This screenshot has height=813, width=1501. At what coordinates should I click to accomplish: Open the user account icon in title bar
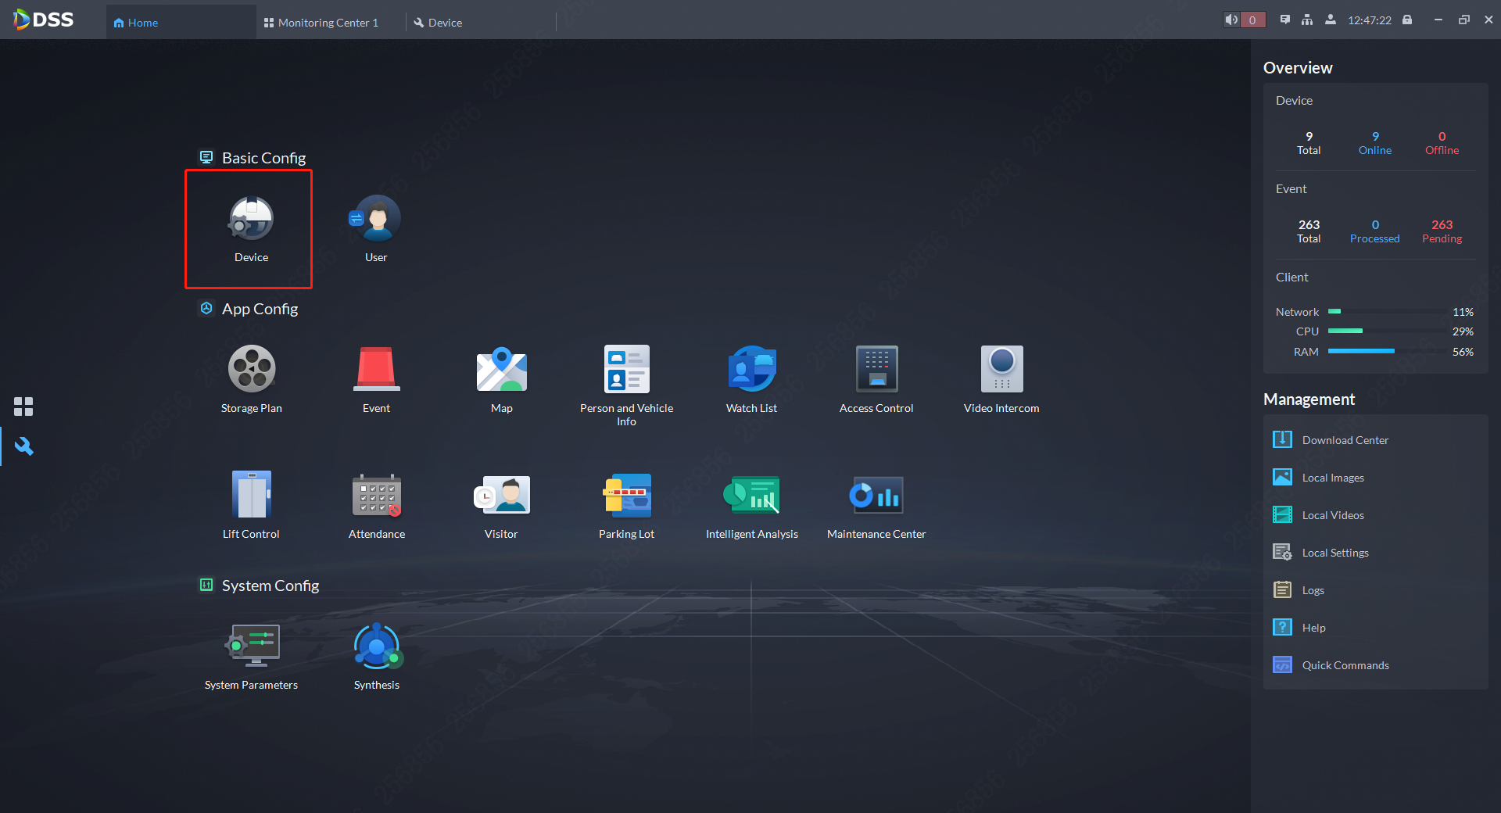[x=1330, y=20]
